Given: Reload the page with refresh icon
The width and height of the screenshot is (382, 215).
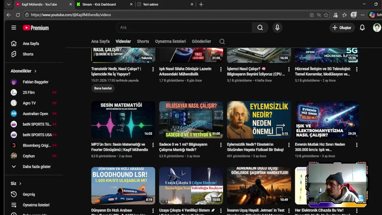Looking at the screenshot, I should click(18, 15).
